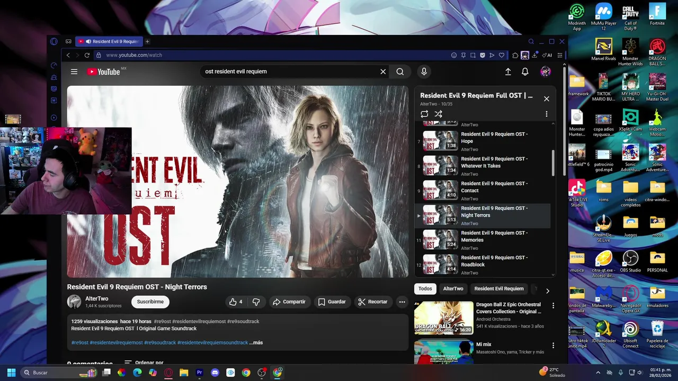
Task: Open the 'Compartir' share dialog
Action: point(289,302)
